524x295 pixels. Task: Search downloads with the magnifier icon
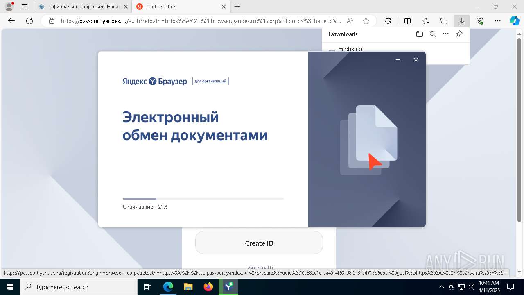click(432, 34)
